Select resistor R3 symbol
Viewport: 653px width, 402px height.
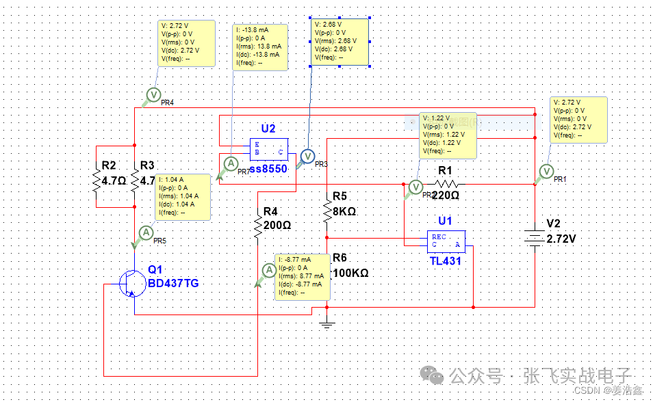[135, 180]
